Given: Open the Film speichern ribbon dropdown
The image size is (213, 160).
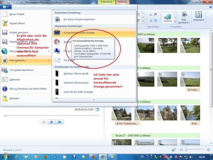Looking at the screenshot, I should 184,18.
